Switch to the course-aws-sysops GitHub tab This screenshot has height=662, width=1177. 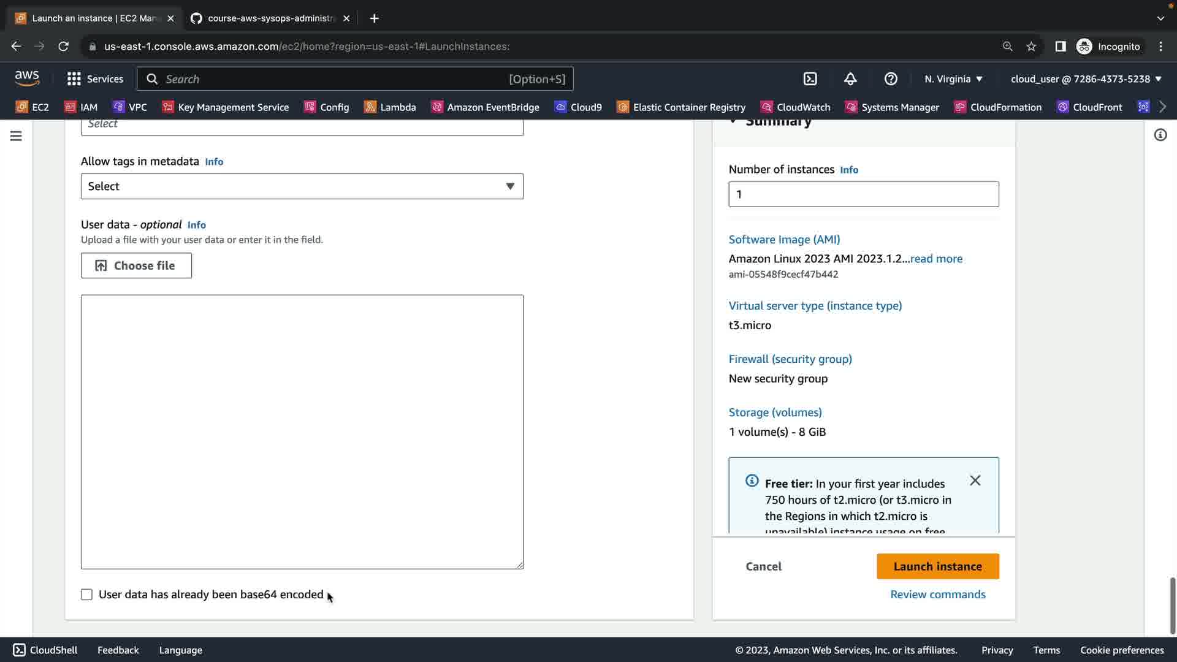[x=270, y=18]
